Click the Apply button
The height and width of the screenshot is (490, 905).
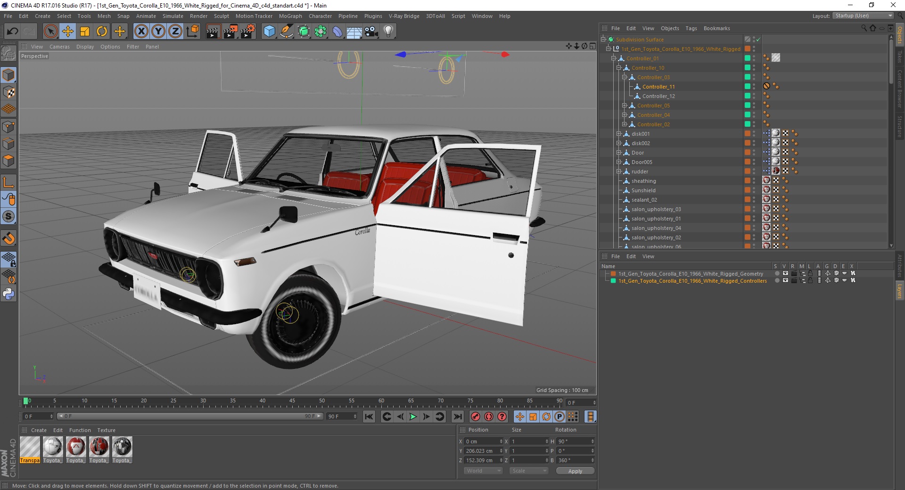click(575, 471)
